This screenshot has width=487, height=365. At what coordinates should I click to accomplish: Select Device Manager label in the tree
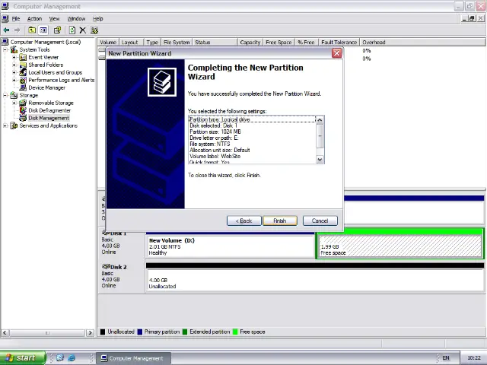click(47, 87)
